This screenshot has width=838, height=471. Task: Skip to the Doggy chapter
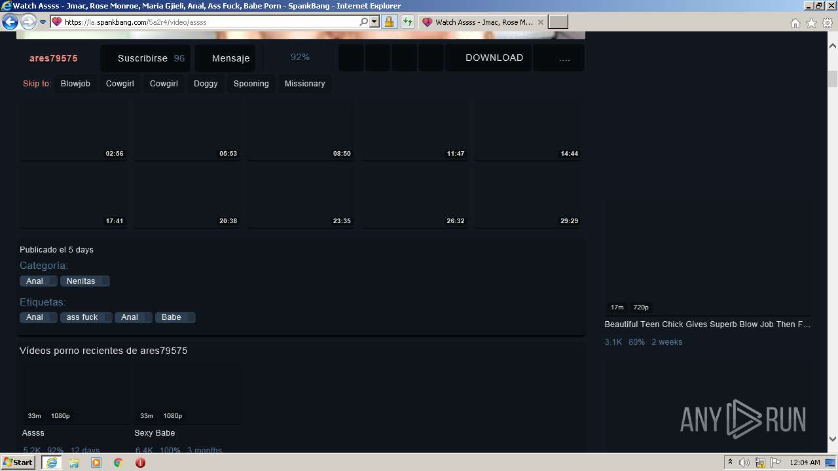click(206, 84)
